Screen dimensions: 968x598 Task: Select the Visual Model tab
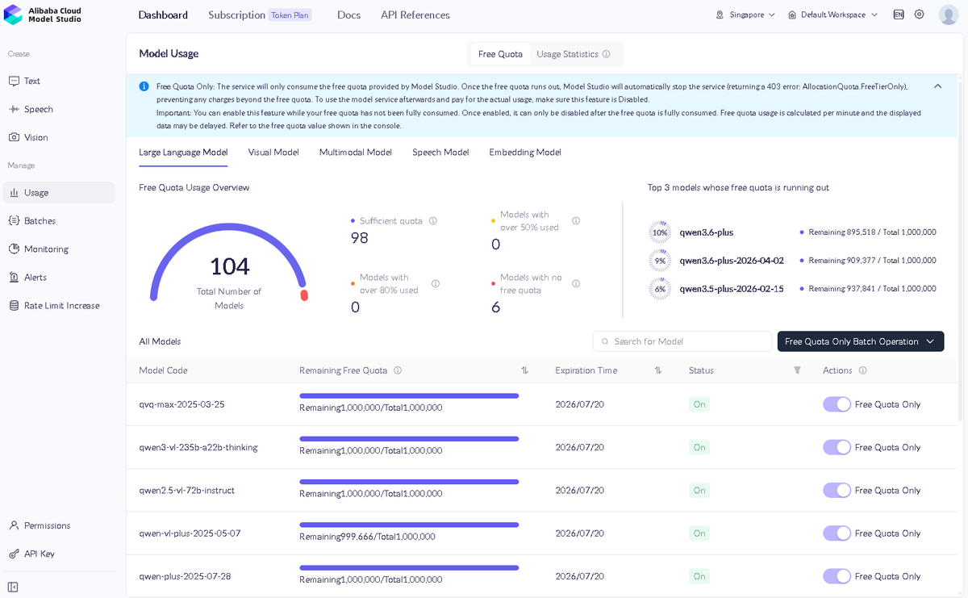273,152
